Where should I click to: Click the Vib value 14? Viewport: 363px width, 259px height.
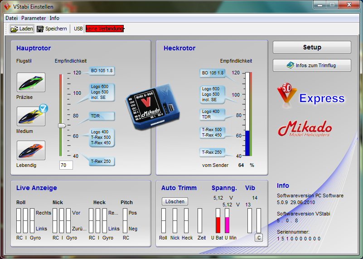[x=255, y=198]
